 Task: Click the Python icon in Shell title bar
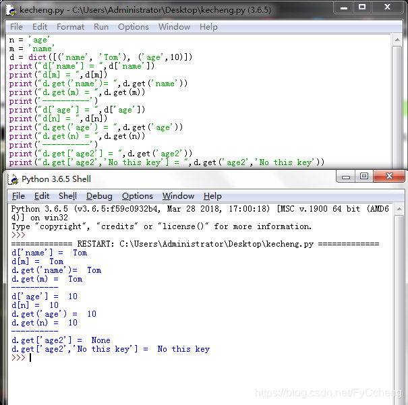pos(13,179)
